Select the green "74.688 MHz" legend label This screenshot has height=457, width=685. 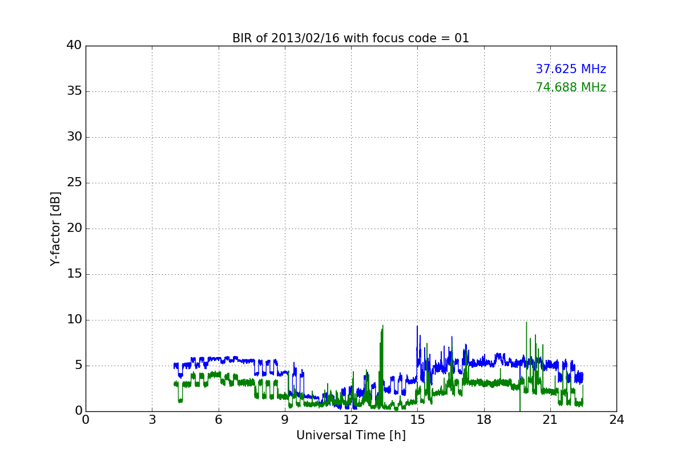[x=571, y=87]
